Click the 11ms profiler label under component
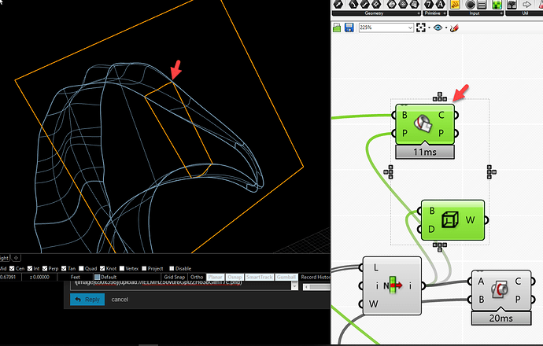 [x=425, y=152]
